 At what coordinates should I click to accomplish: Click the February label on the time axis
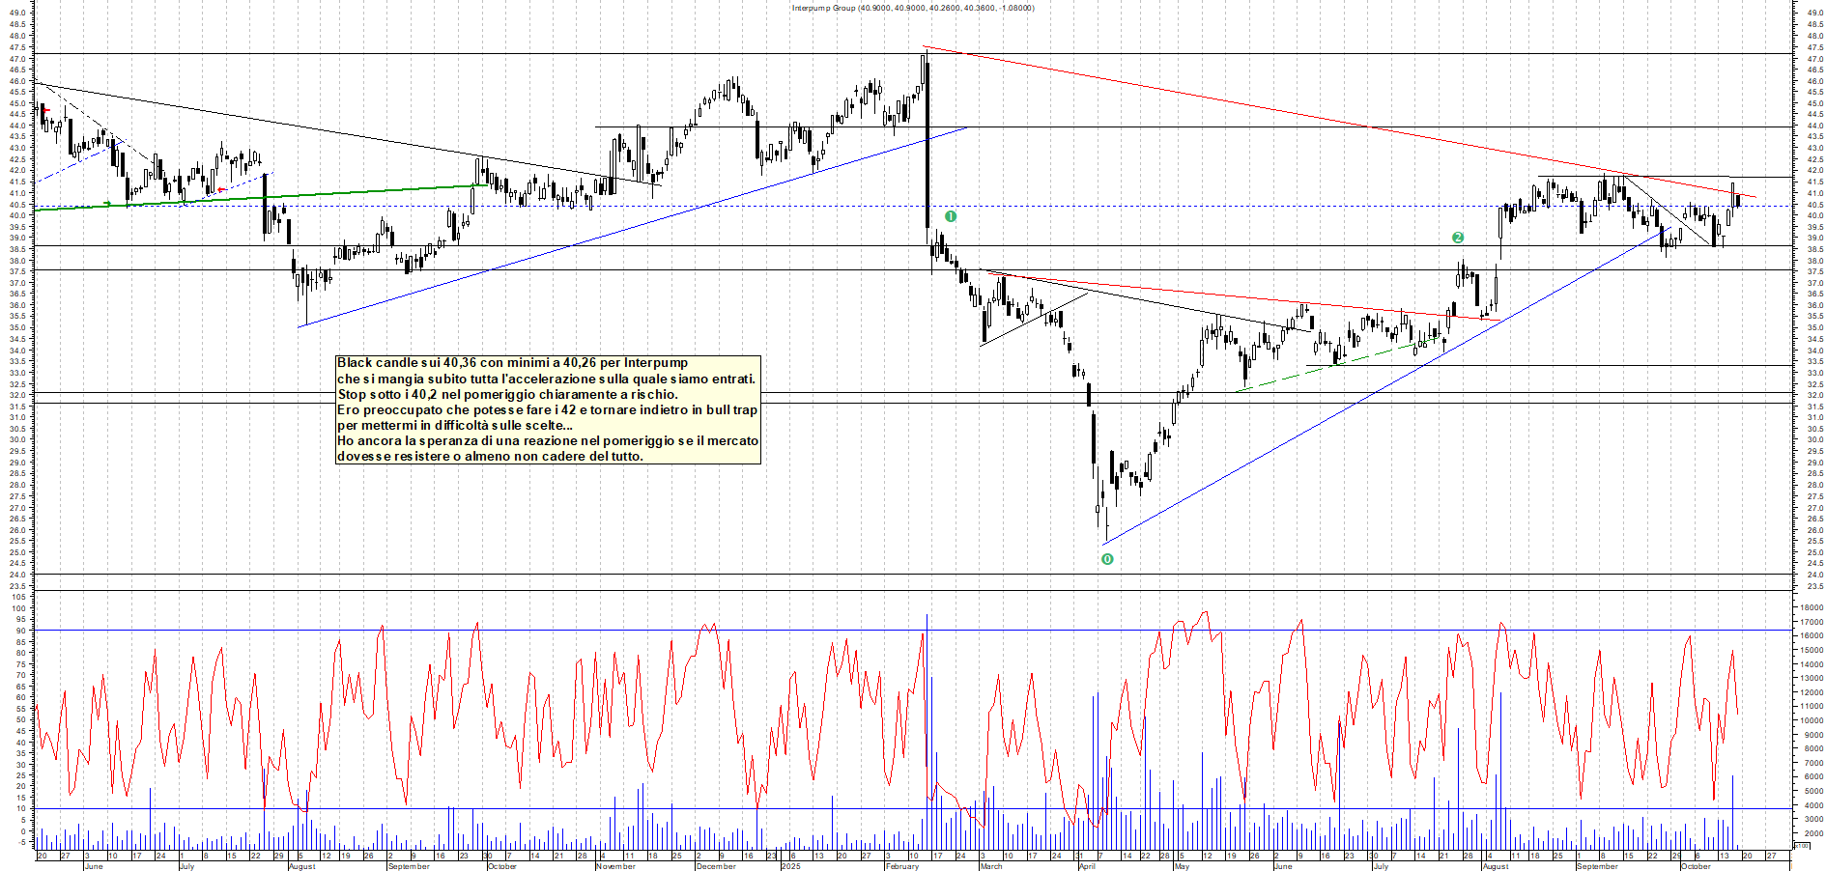pyautogui.click(x=901, y=866)
